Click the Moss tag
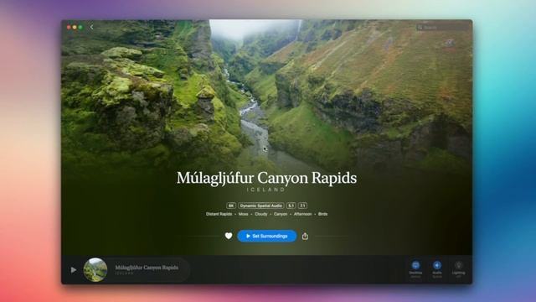 pyautogui.click(x=244, y=214)
